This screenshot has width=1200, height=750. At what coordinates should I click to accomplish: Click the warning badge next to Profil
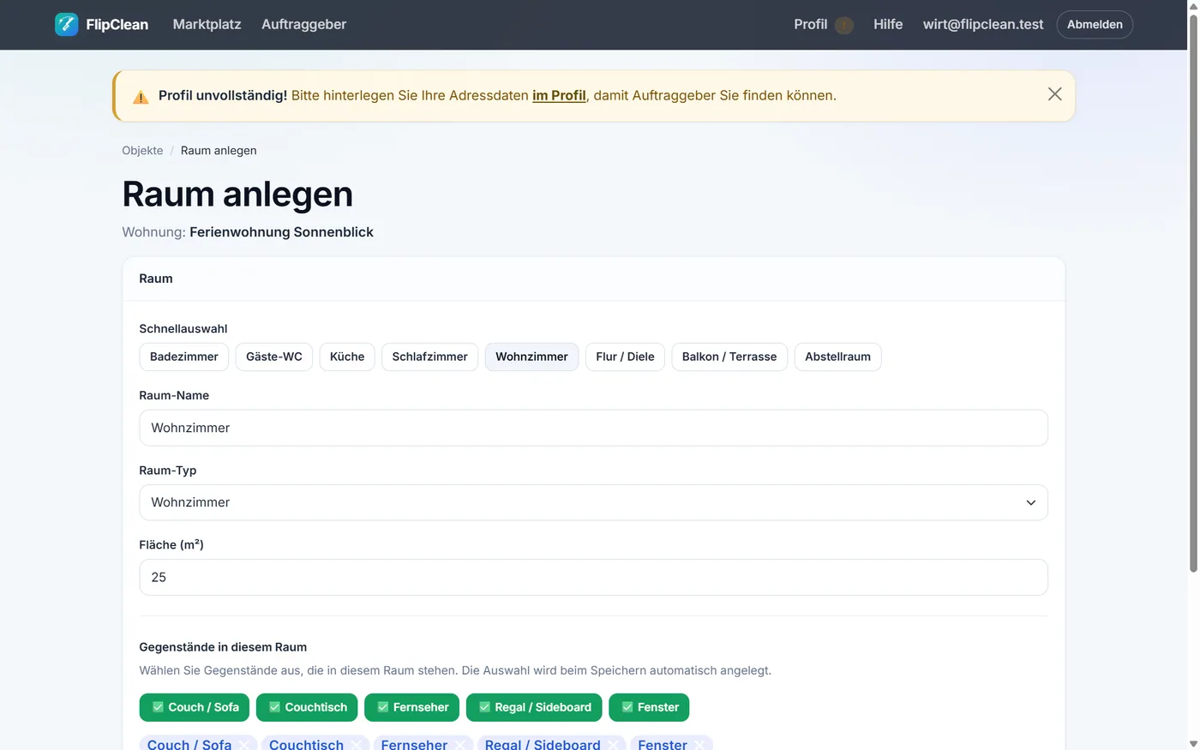coord(844,25)
